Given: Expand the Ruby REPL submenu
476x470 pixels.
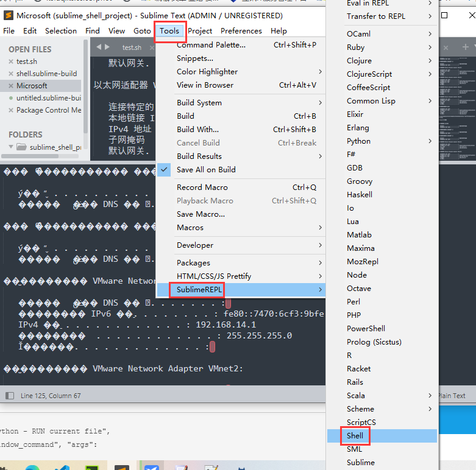Looking at the screenshot, I should 382,47.
